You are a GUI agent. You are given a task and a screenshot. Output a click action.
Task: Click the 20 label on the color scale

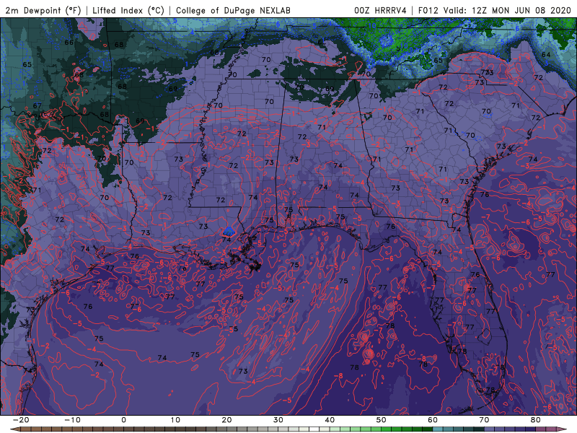click(226, 420)
